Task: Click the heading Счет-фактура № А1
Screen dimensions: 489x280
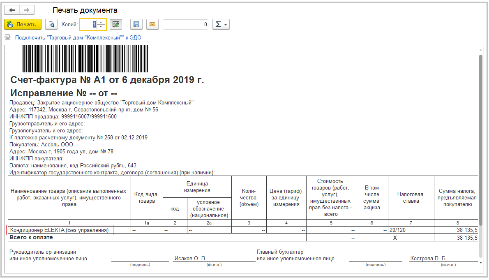Action: coord(107,80)
